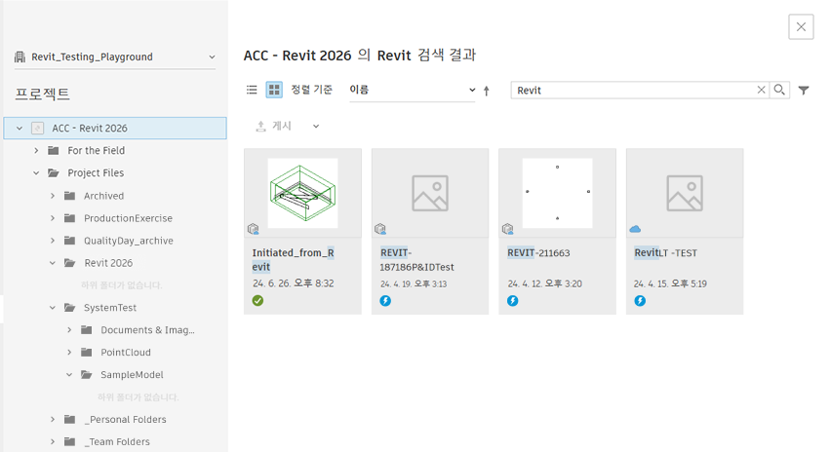Click the For the Field folder icon
This screenshot has height=452, width=830.
[x=53, y=151]
